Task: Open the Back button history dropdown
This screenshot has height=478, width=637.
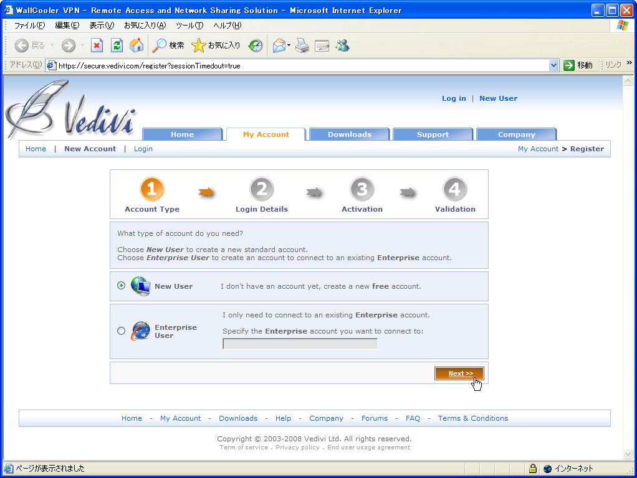Action: tap(52, 45)
